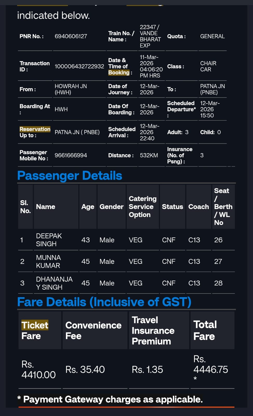Click the Travel Insurance Premium value Rs. 1.35
The height and width of the screenshot is (416, 253).
(147, 369)
